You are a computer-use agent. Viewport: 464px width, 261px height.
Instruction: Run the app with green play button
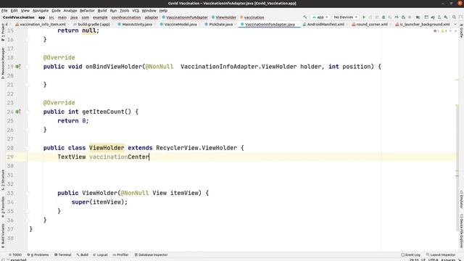click(x=364, y=17)
